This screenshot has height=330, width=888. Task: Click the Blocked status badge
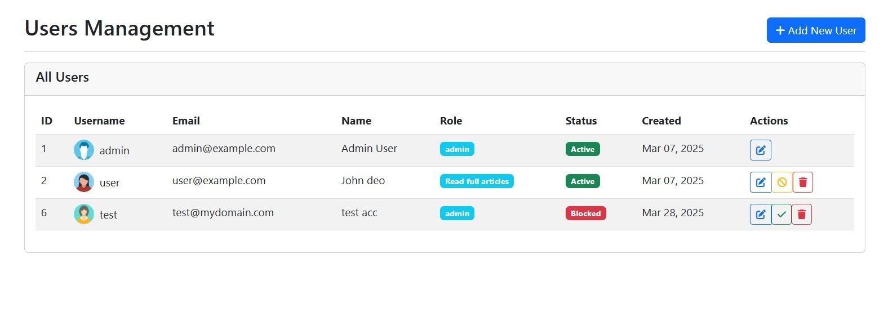click(x=585, y=213)
